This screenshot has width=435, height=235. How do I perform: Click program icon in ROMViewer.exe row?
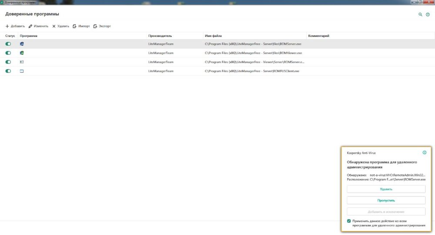(22, 53)
